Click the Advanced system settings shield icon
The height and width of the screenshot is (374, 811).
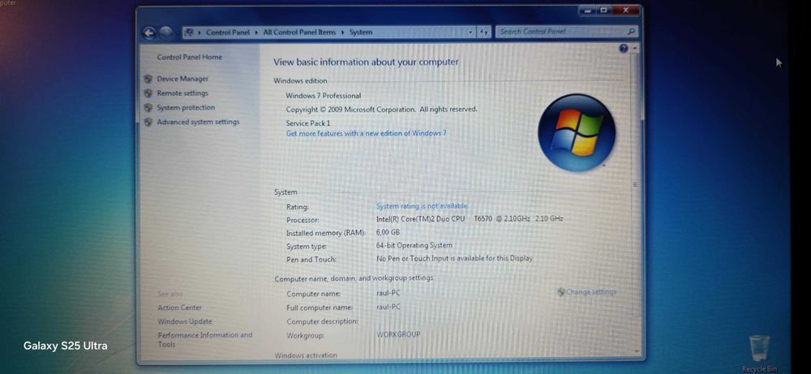[x=148, y=122]
